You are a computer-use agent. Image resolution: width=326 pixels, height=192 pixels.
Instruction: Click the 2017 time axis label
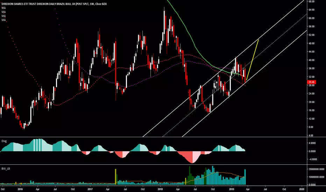click(90, 189)
